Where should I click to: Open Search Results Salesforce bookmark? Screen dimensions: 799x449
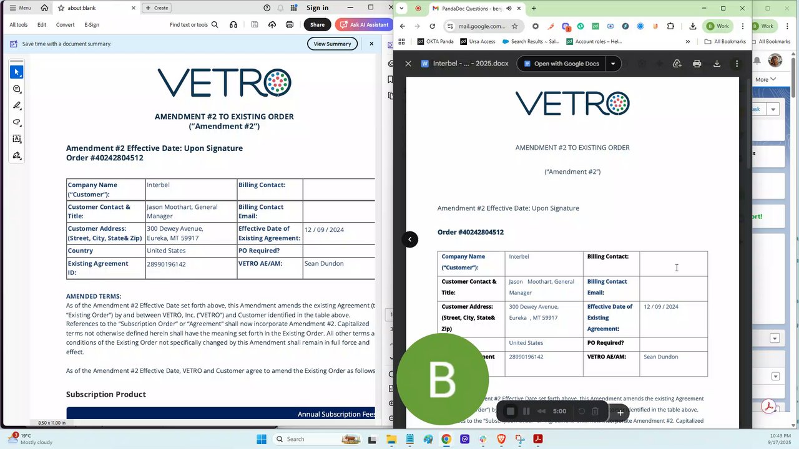pyautogui.click(x=531, y=42)
